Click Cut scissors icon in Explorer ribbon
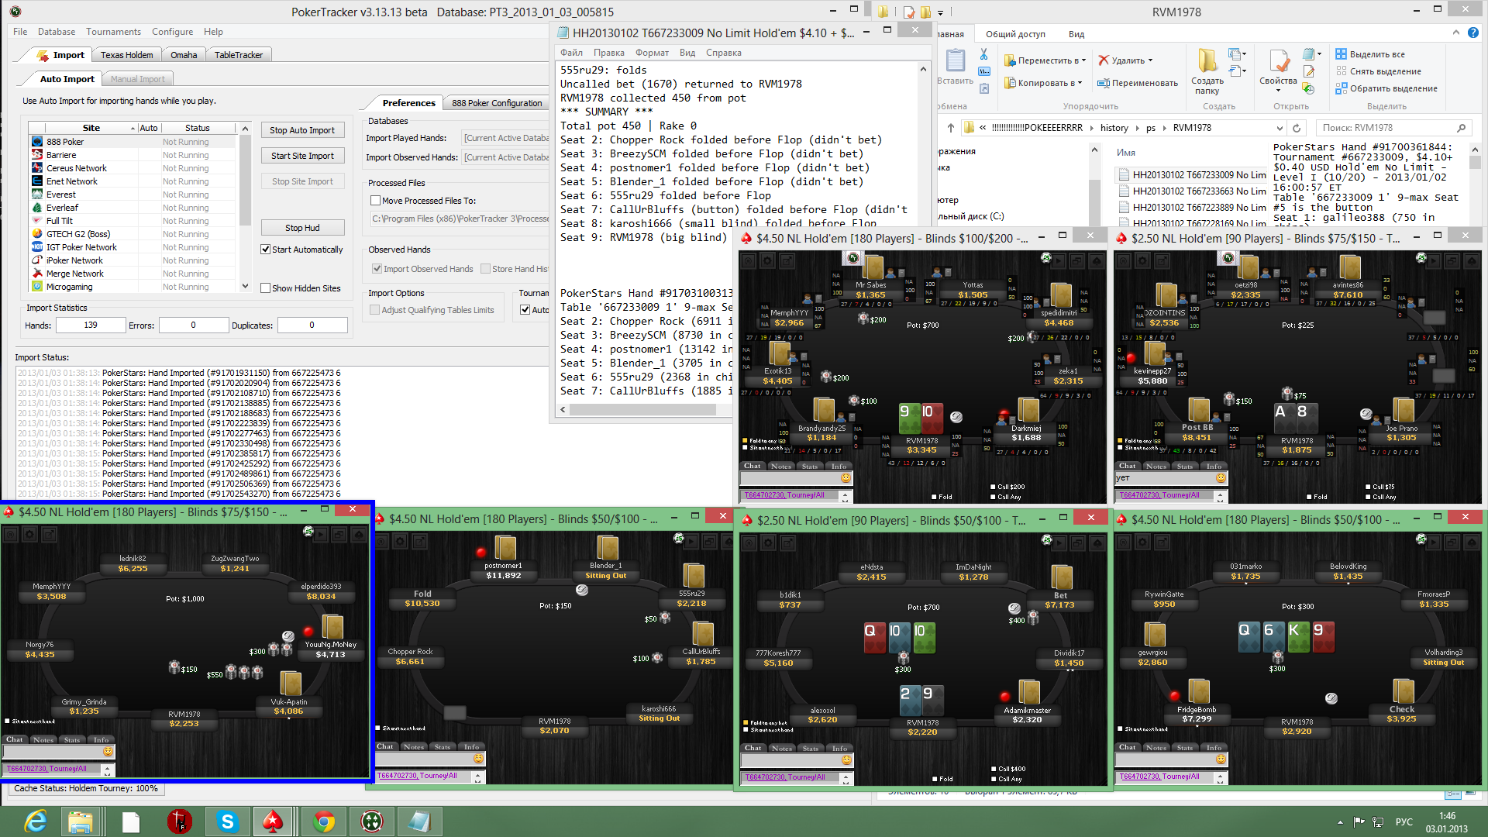 click(983, 54)
